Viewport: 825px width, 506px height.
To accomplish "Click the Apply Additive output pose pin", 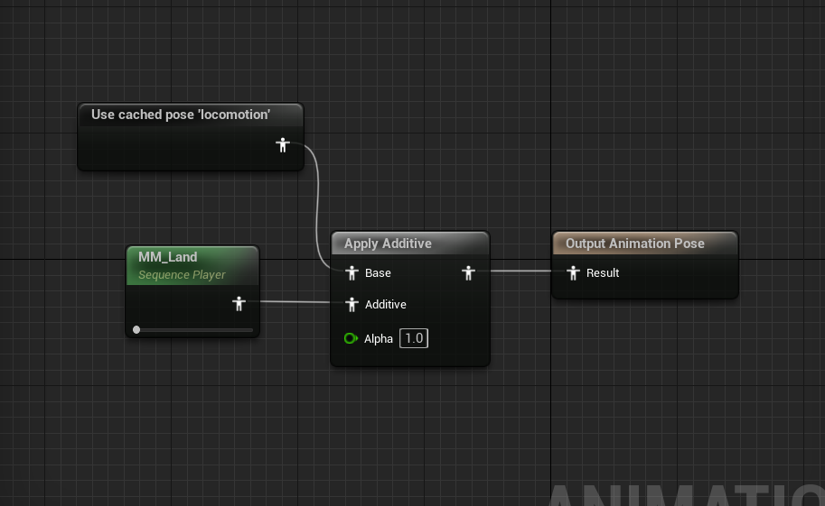I will click(x=468, y=272).
